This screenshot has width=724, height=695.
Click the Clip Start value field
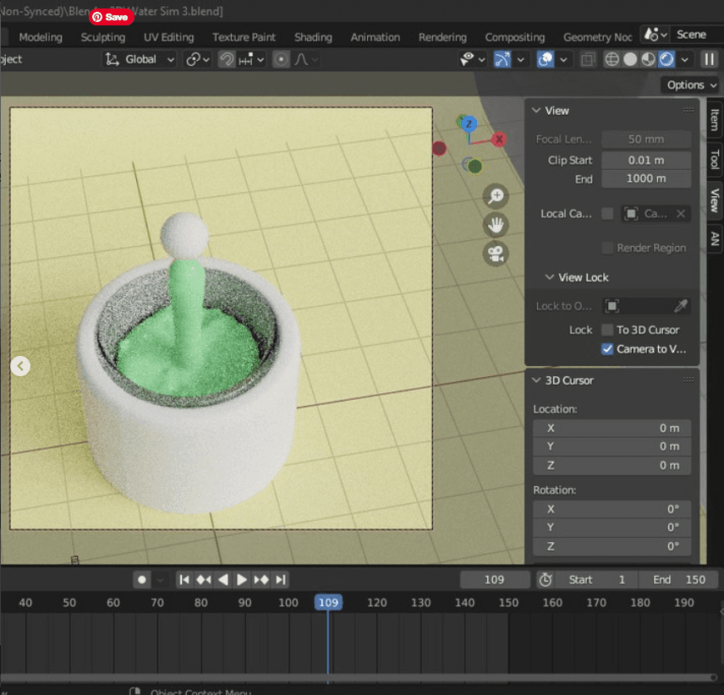click(x=646, y=160)
